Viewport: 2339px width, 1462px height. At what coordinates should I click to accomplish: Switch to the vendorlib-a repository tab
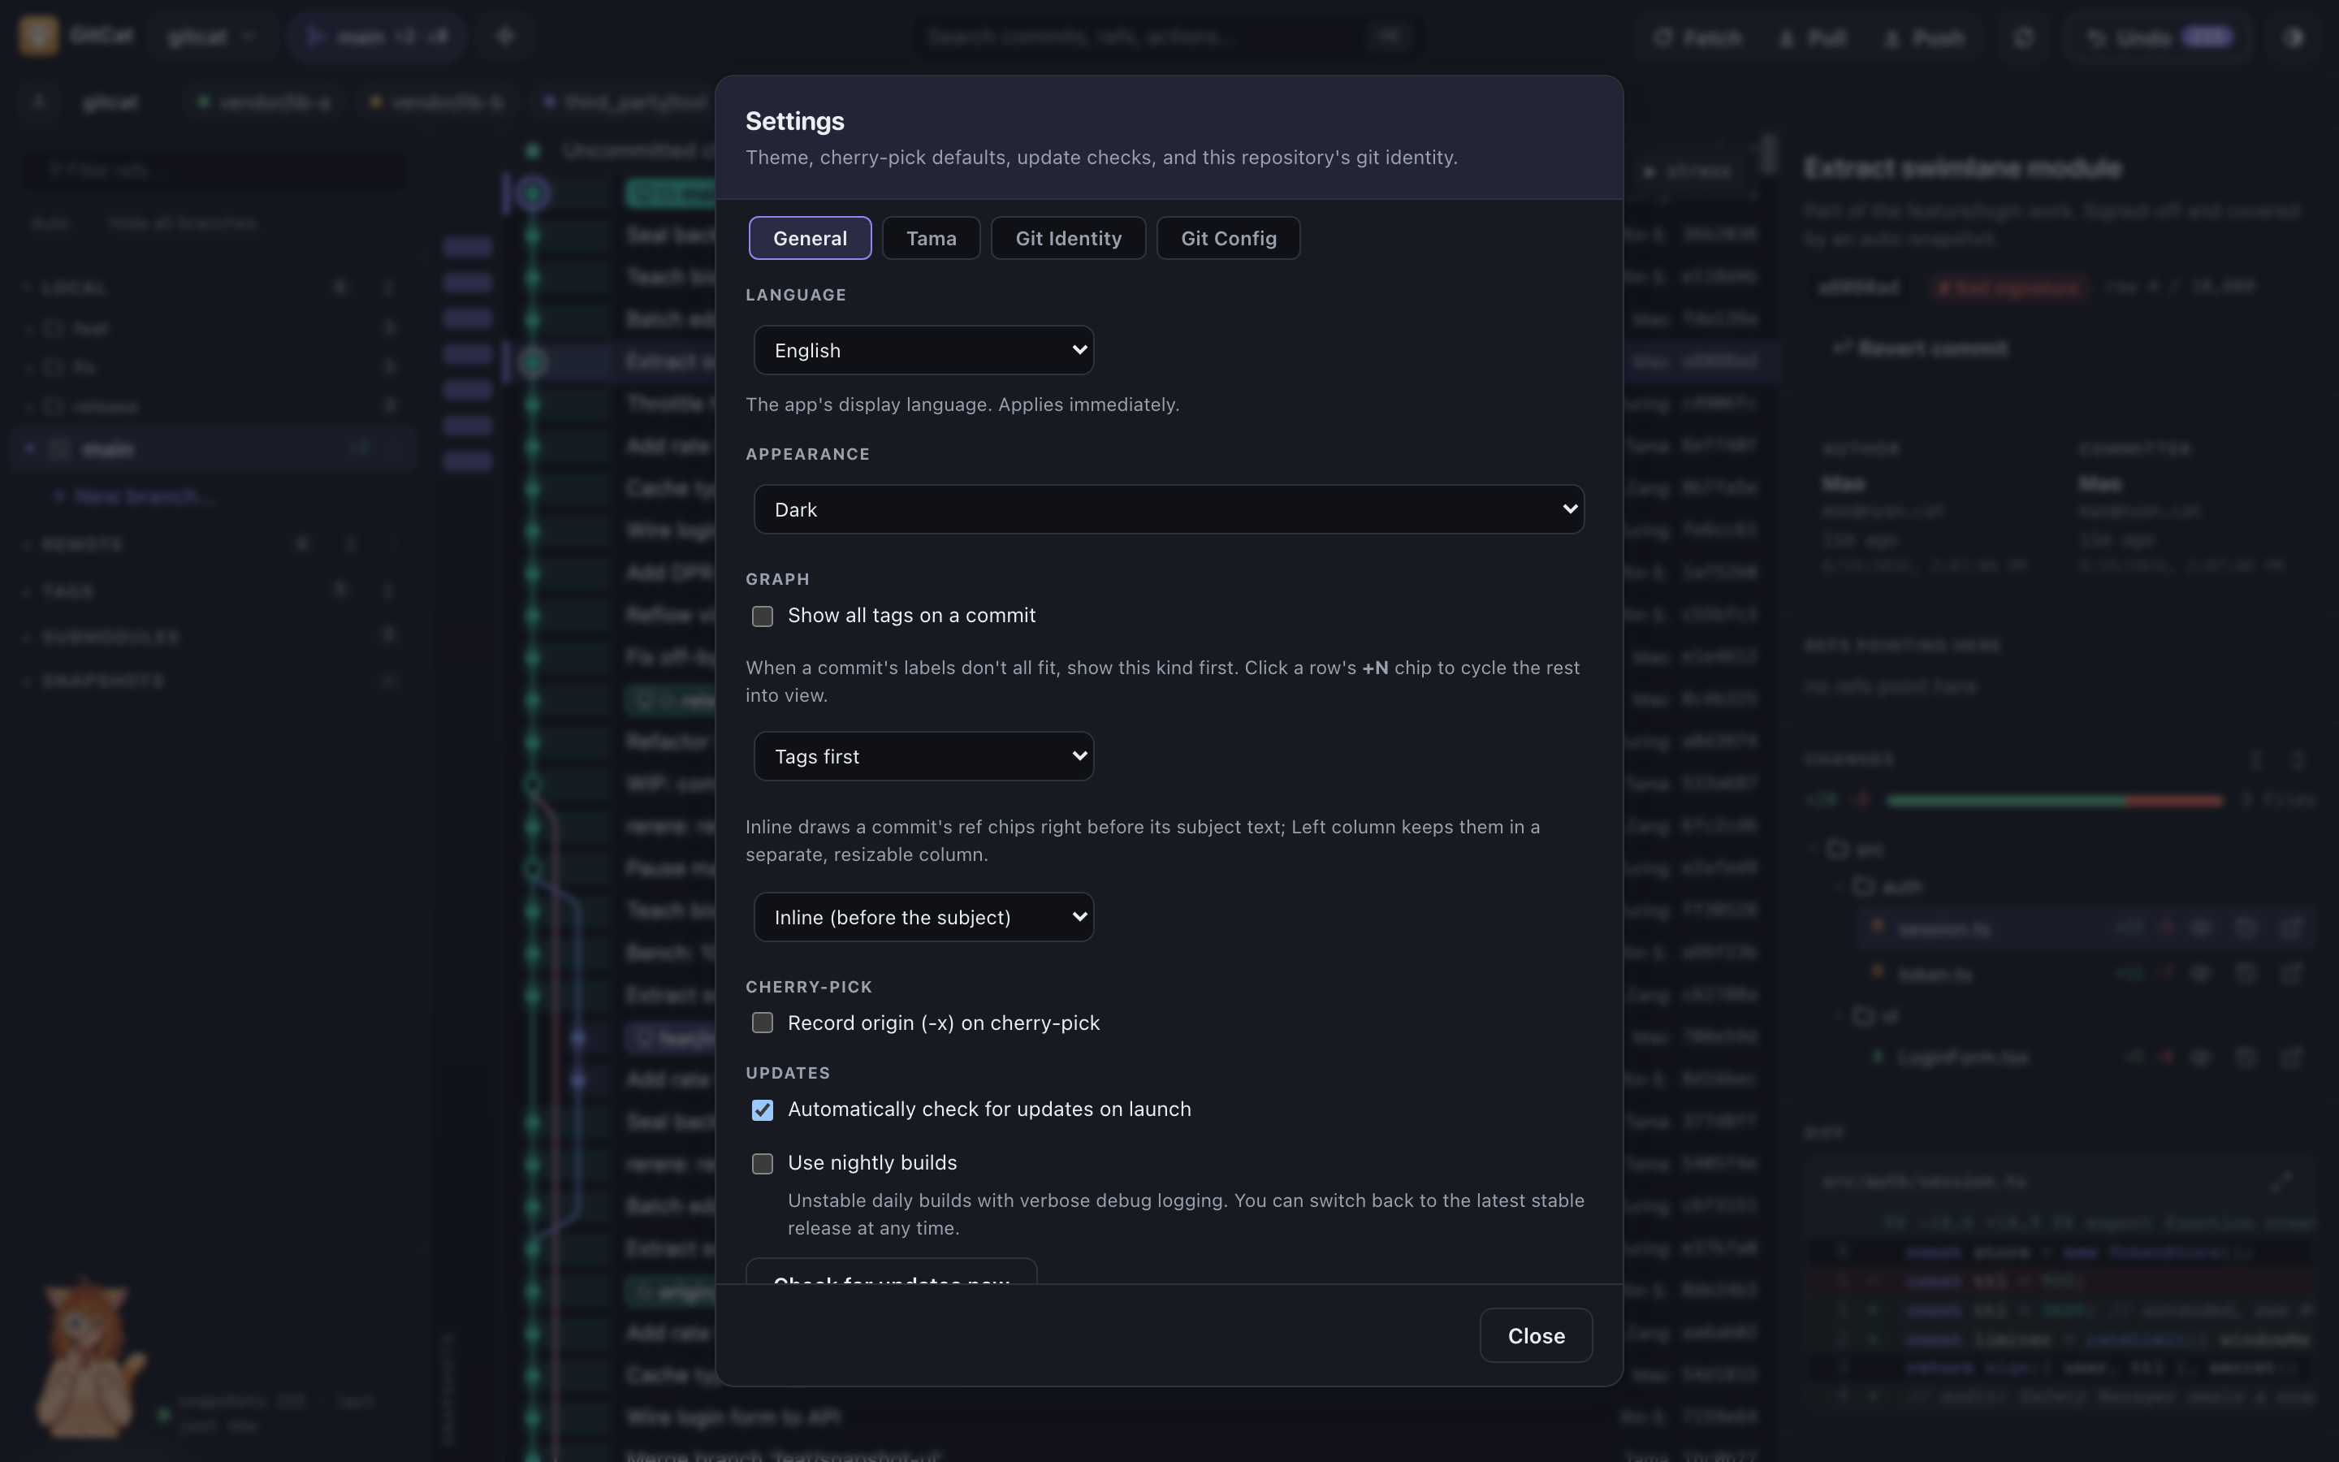(263, 102)
